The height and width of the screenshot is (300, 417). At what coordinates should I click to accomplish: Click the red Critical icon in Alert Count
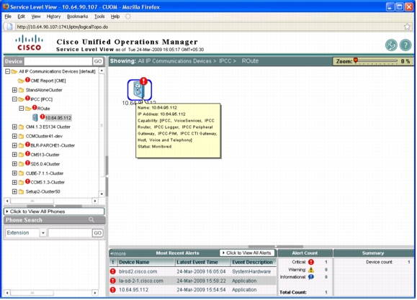click(x=311, y=262)
